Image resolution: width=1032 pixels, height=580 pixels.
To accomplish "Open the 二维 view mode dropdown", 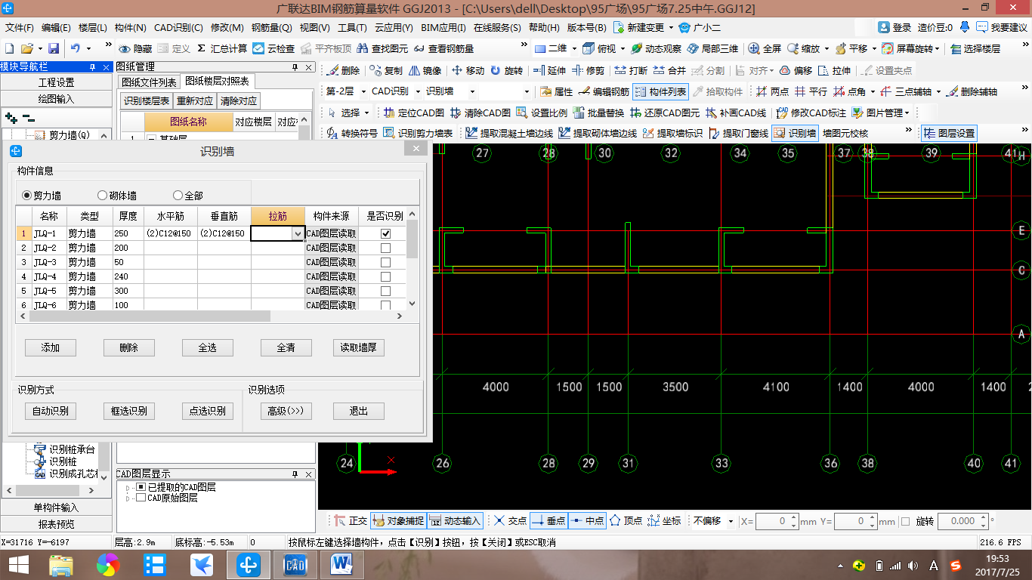I will pos(574,48).
